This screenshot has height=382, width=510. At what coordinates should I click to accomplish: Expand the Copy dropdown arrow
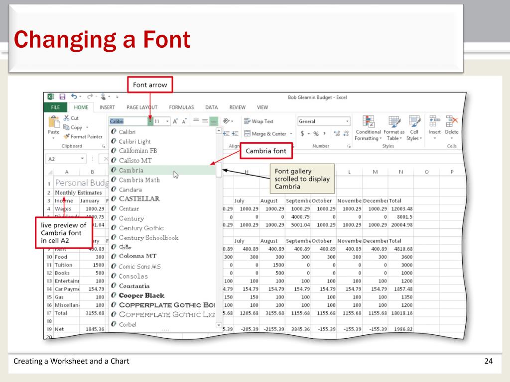[x=87, y=127]
